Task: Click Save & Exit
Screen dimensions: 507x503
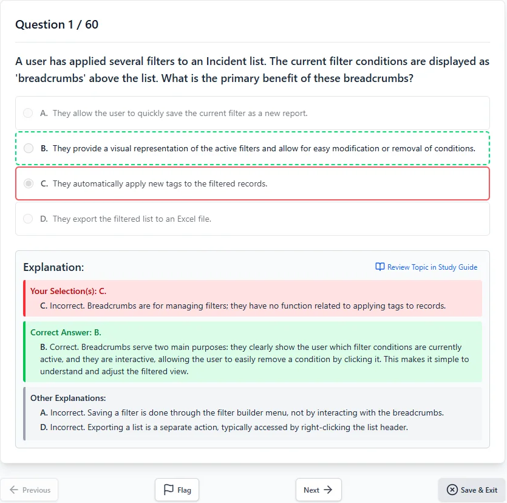Action: (472, 490)
